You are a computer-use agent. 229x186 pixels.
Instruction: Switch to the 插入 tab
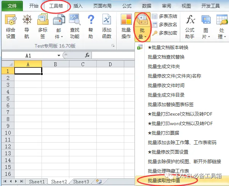[x=78, y=6]
